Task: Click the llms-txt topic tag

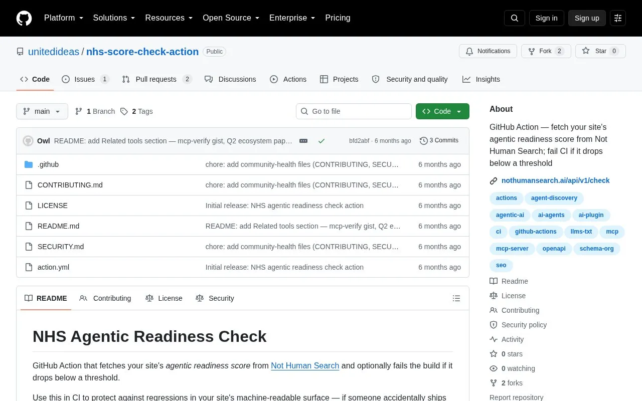Action: (581, 232)
